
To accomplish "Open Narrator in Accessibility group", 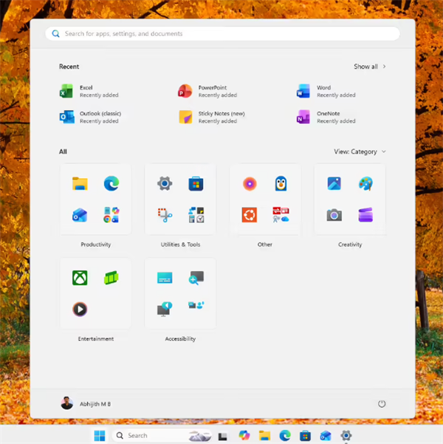I will [x=165, y=309].
